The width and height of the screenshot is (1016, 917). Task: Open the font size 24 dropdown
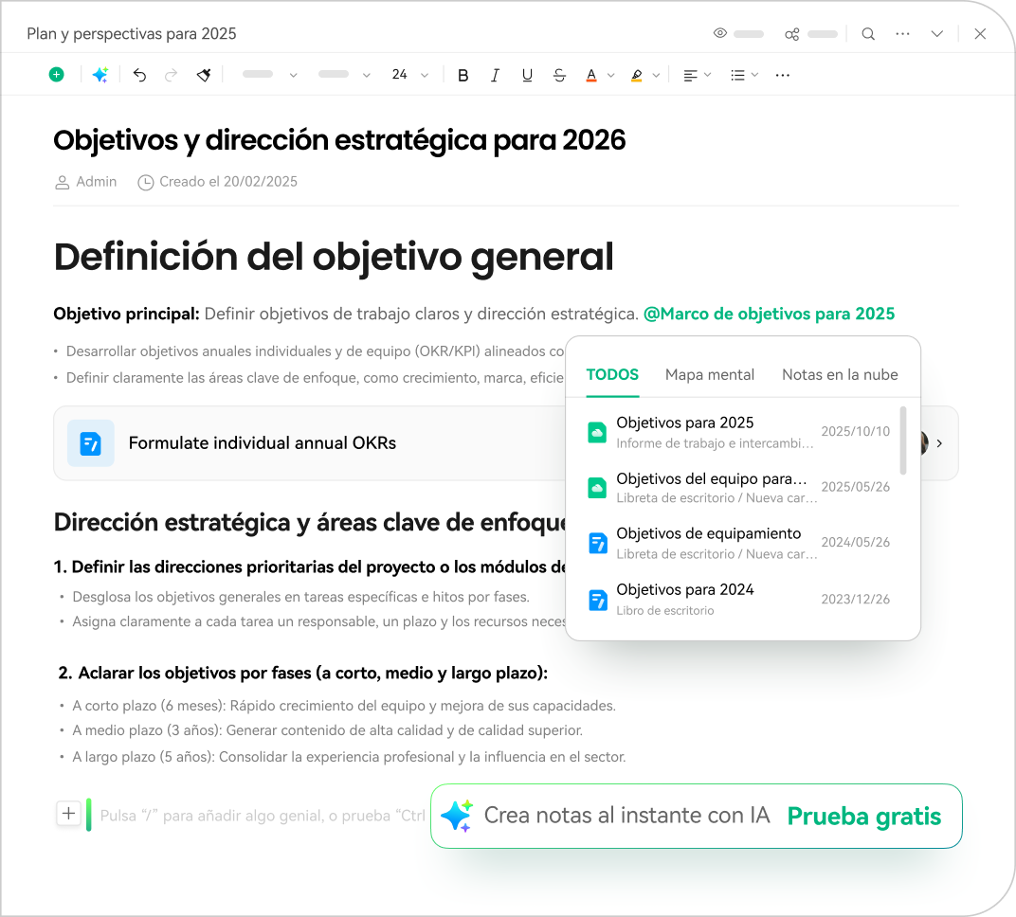pyautogui.click(x=409, y=75)
